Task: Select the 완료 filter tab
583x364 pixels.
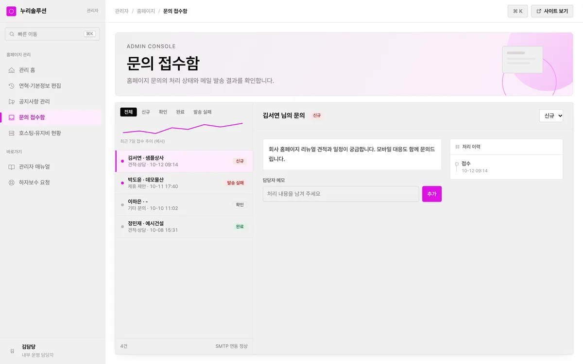Action: 180,112
